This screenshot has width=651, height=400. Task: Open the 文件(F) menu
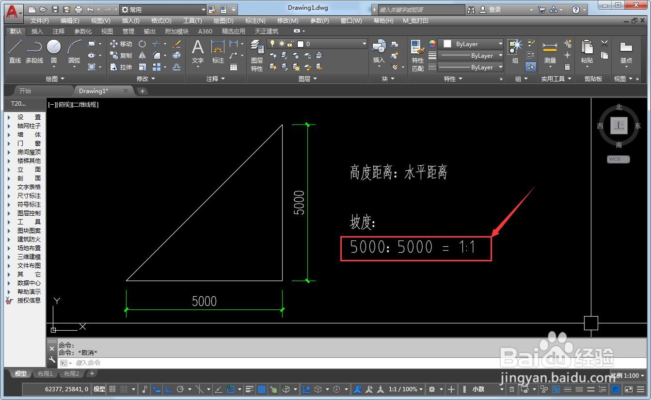click(x=39, y=21)
